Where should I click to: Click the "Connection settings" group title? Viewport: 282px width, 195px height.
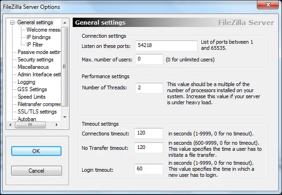click(104, 36)
